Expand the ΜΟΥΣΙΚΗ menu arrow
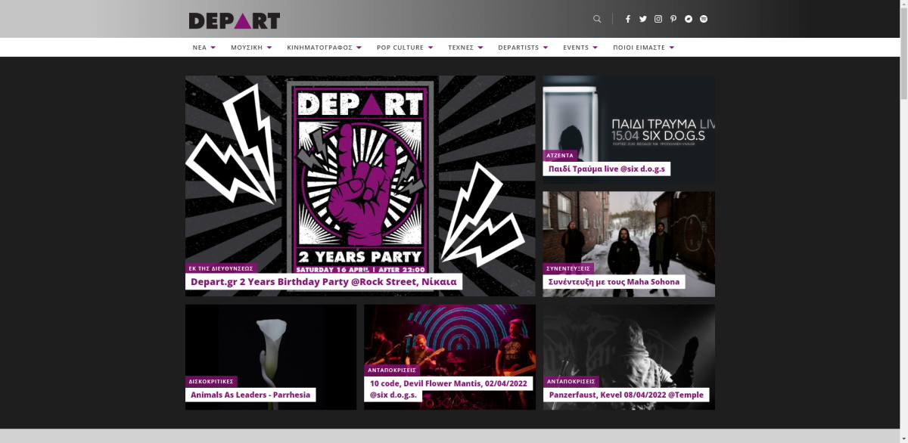This screenshot has height=443, width=908. [269, 48]
